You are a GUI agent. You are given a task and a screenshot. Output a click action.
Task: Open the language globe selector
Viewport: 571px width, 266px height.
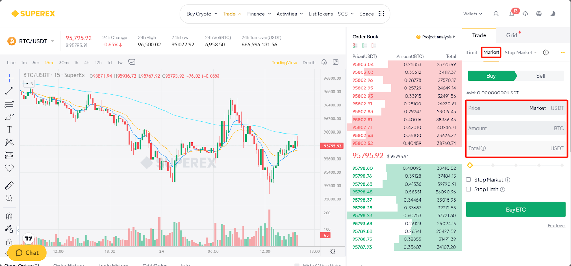(x=539, y=14)
